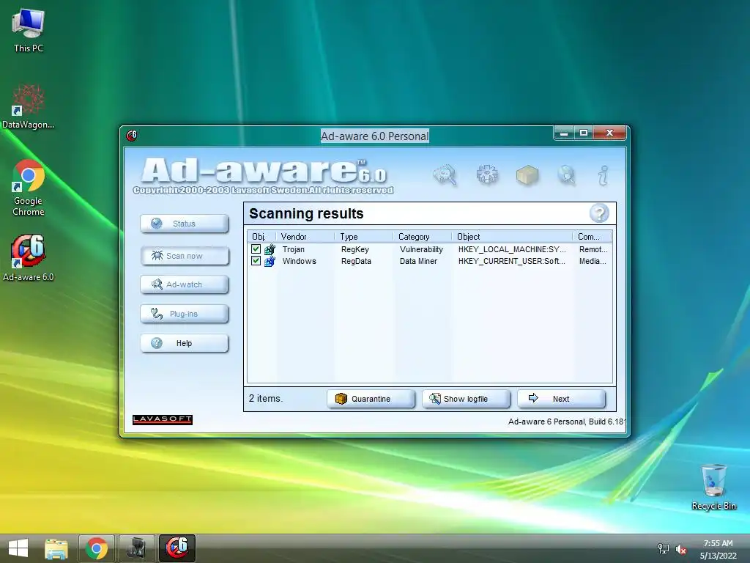Open File Explorer from taskbar
Image resolution: width=750 pixels, height=563 pixels.
(56, 548)
